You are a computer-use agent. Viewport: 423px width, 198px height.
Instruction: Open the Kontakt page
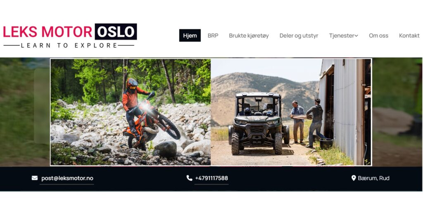(x=409, y=36)
